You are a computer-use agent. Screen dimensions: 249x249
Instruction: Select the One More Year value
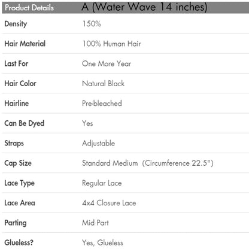click(107, 63)
